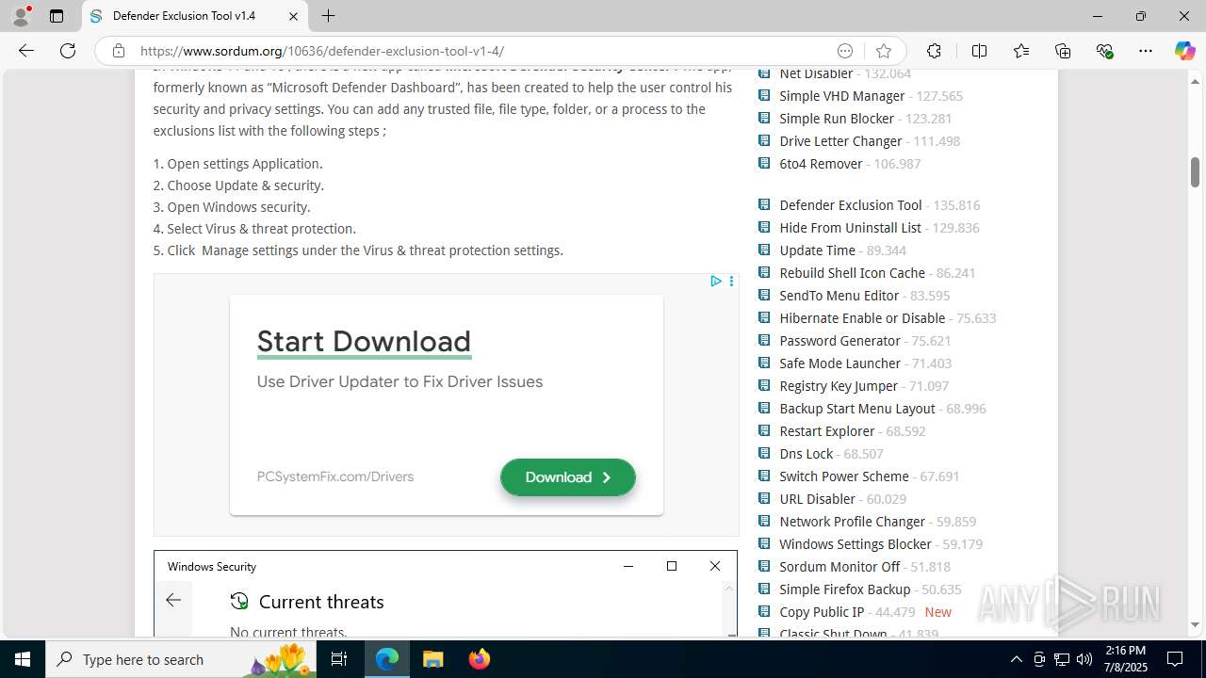Close the Defender Exclusion Tool tab
1206x678 pixels.
tap(293, 16)
